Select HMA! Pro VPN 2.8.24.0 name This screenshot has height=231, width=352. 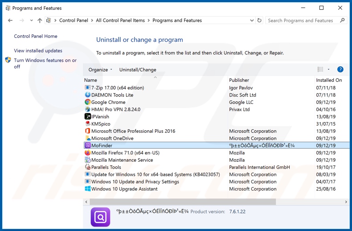(x=116, y=109)
